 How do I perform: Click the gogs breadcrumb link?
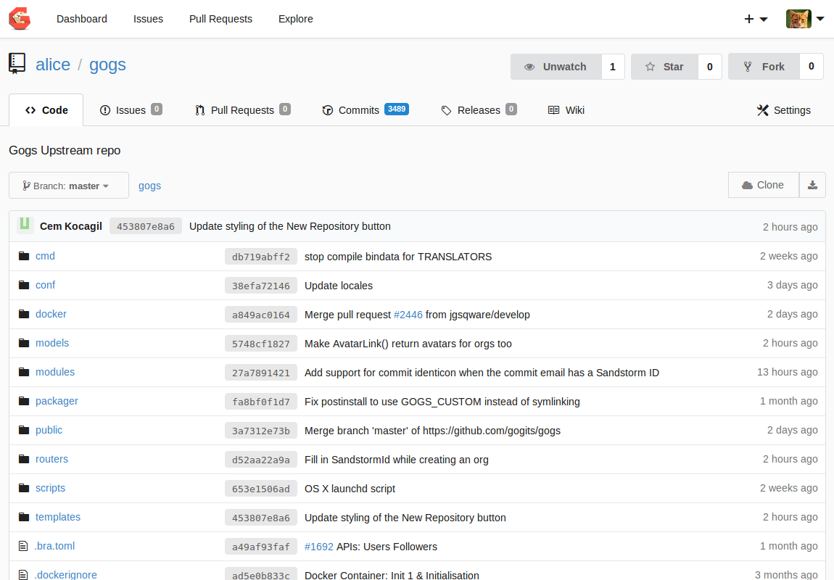coord(149,186)
